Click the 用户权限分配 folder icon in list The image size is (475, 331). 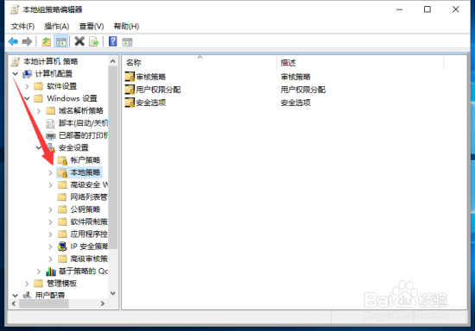(130, 90)
